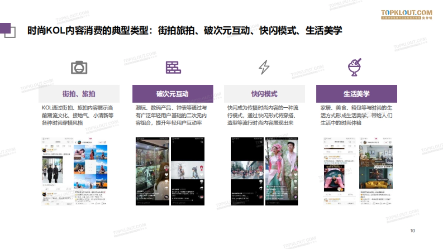
Task: Select the display-shelf icon above 破次元互动
Action: tap(173, 68)
